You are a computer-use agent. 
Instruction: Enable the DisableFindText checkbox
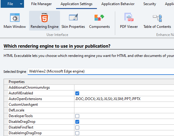click(77, 127)
